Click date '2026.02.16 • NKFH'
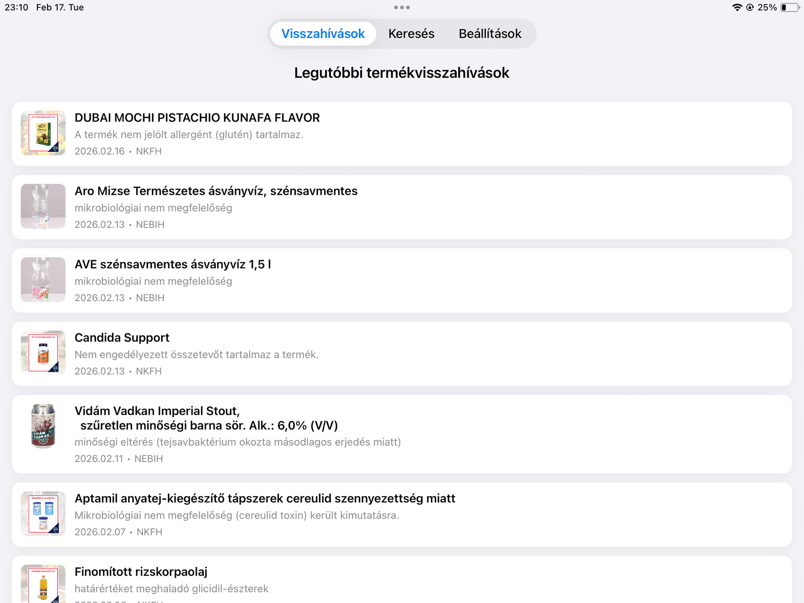Image resolution: width=804 pixels, height=603 pixels. [x=118, y=151]
